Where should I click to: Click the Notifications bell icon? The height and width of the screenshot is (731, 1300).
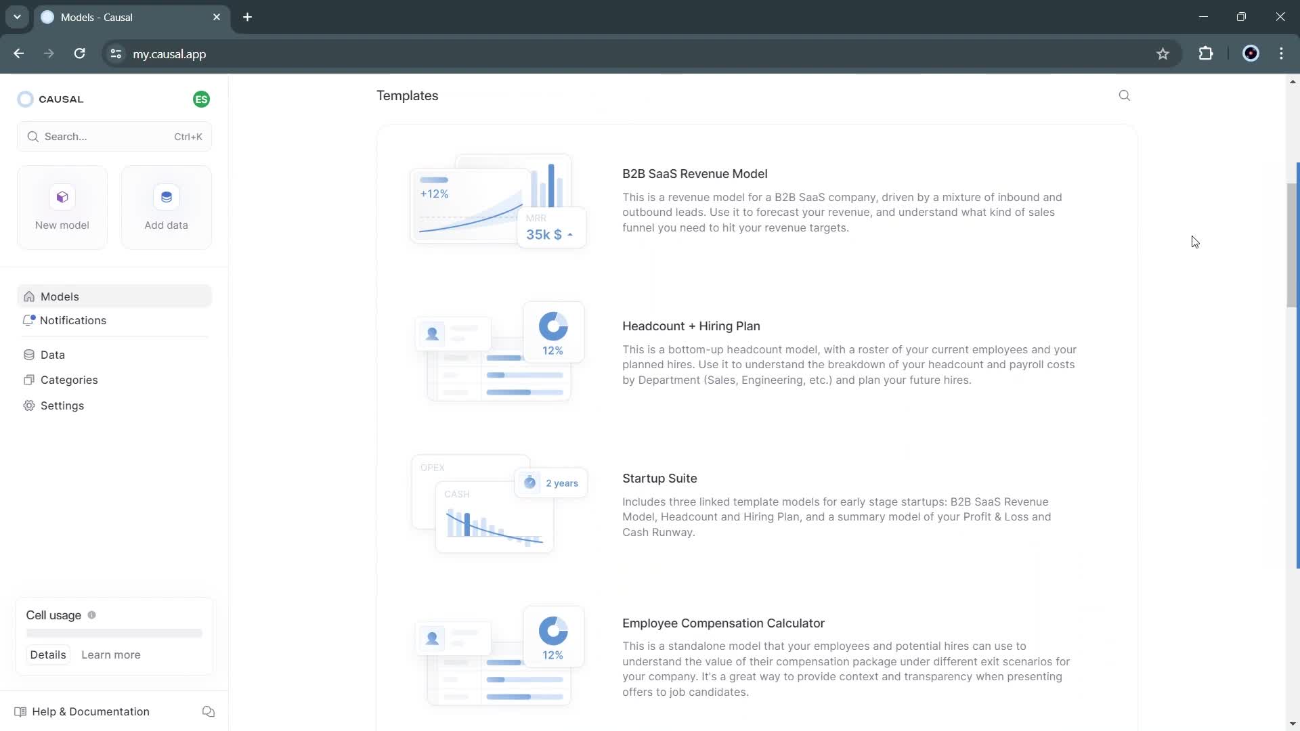point(28,320)
